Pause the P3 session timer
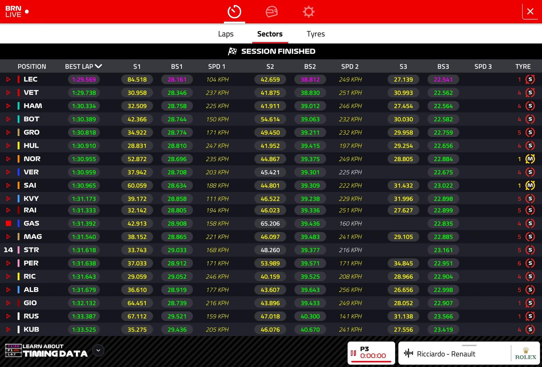The image size is (542, 367). point(353,353)
